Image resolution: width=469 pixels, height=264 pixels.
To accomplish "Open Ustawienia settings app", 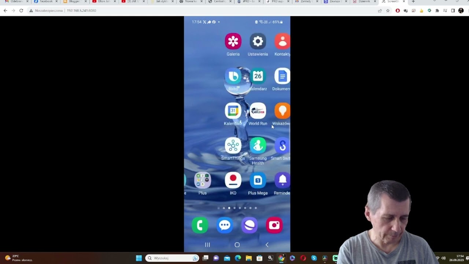I will 258,41.
